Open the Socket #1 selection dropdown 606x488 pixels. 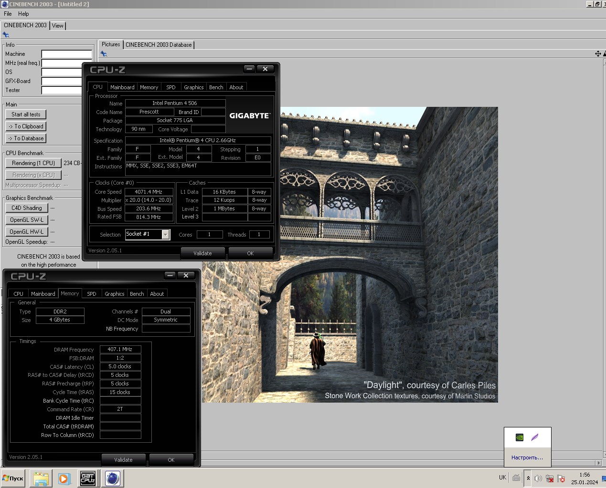pyautogui.click(x=165, y=234)
